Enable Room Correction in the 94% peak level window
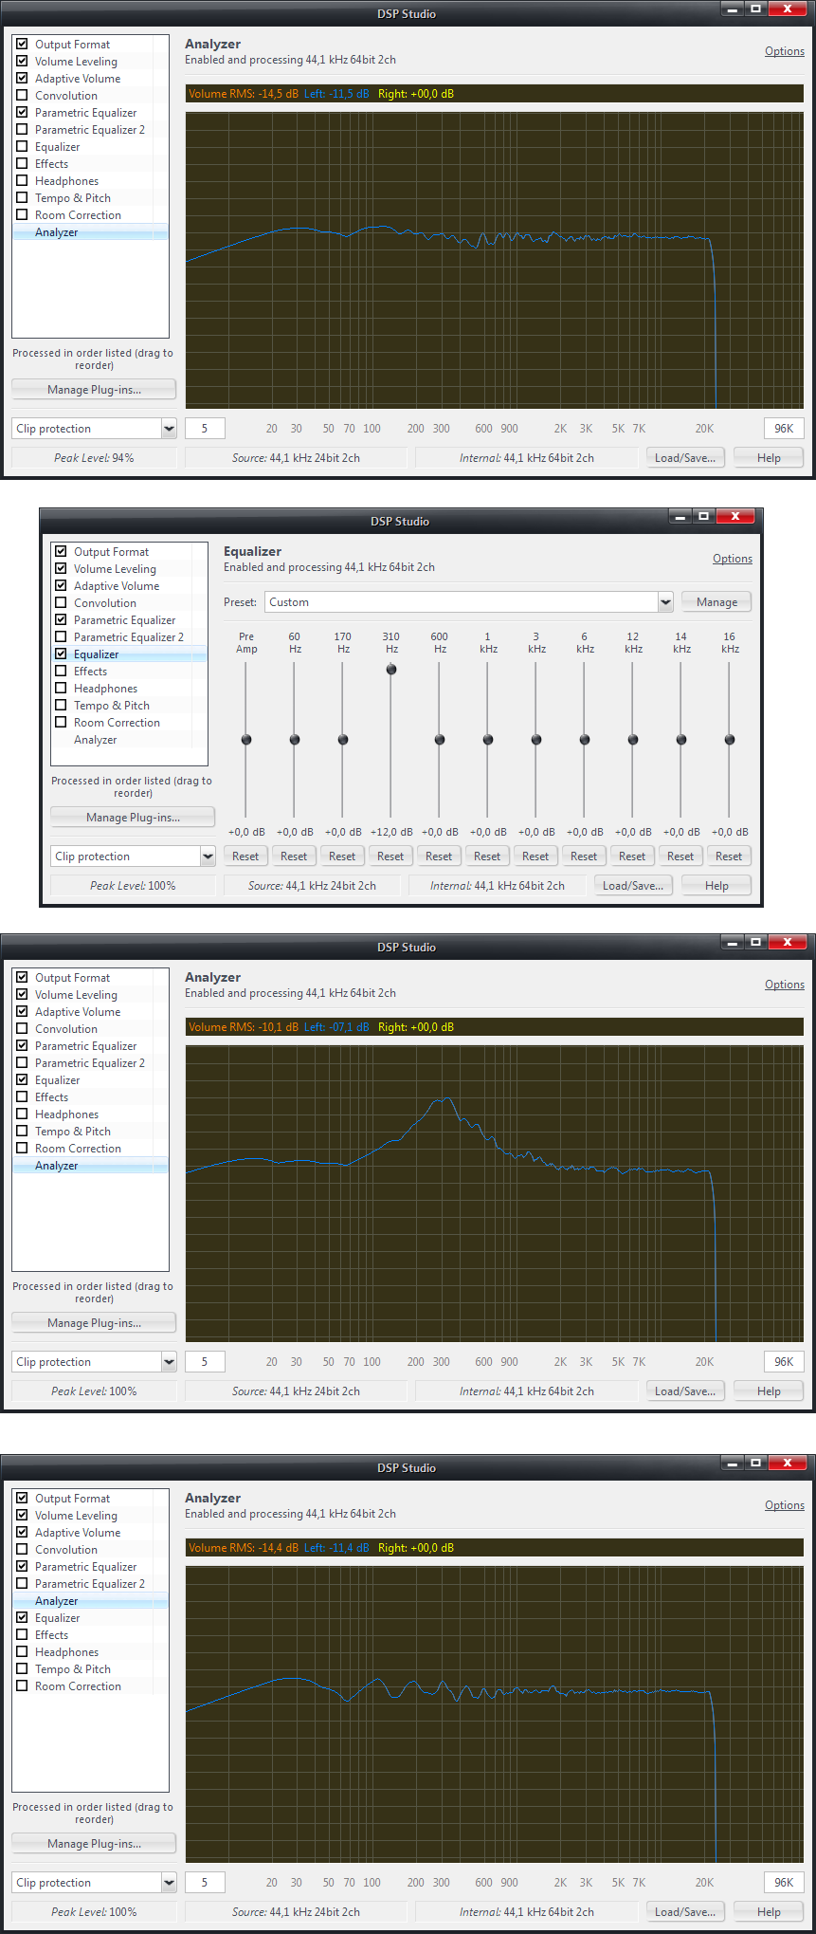Viewport: 816px width, 1934px height. click(22, 215)
